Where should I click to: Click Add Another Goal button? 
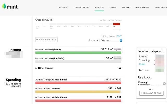tap(151, 93)
